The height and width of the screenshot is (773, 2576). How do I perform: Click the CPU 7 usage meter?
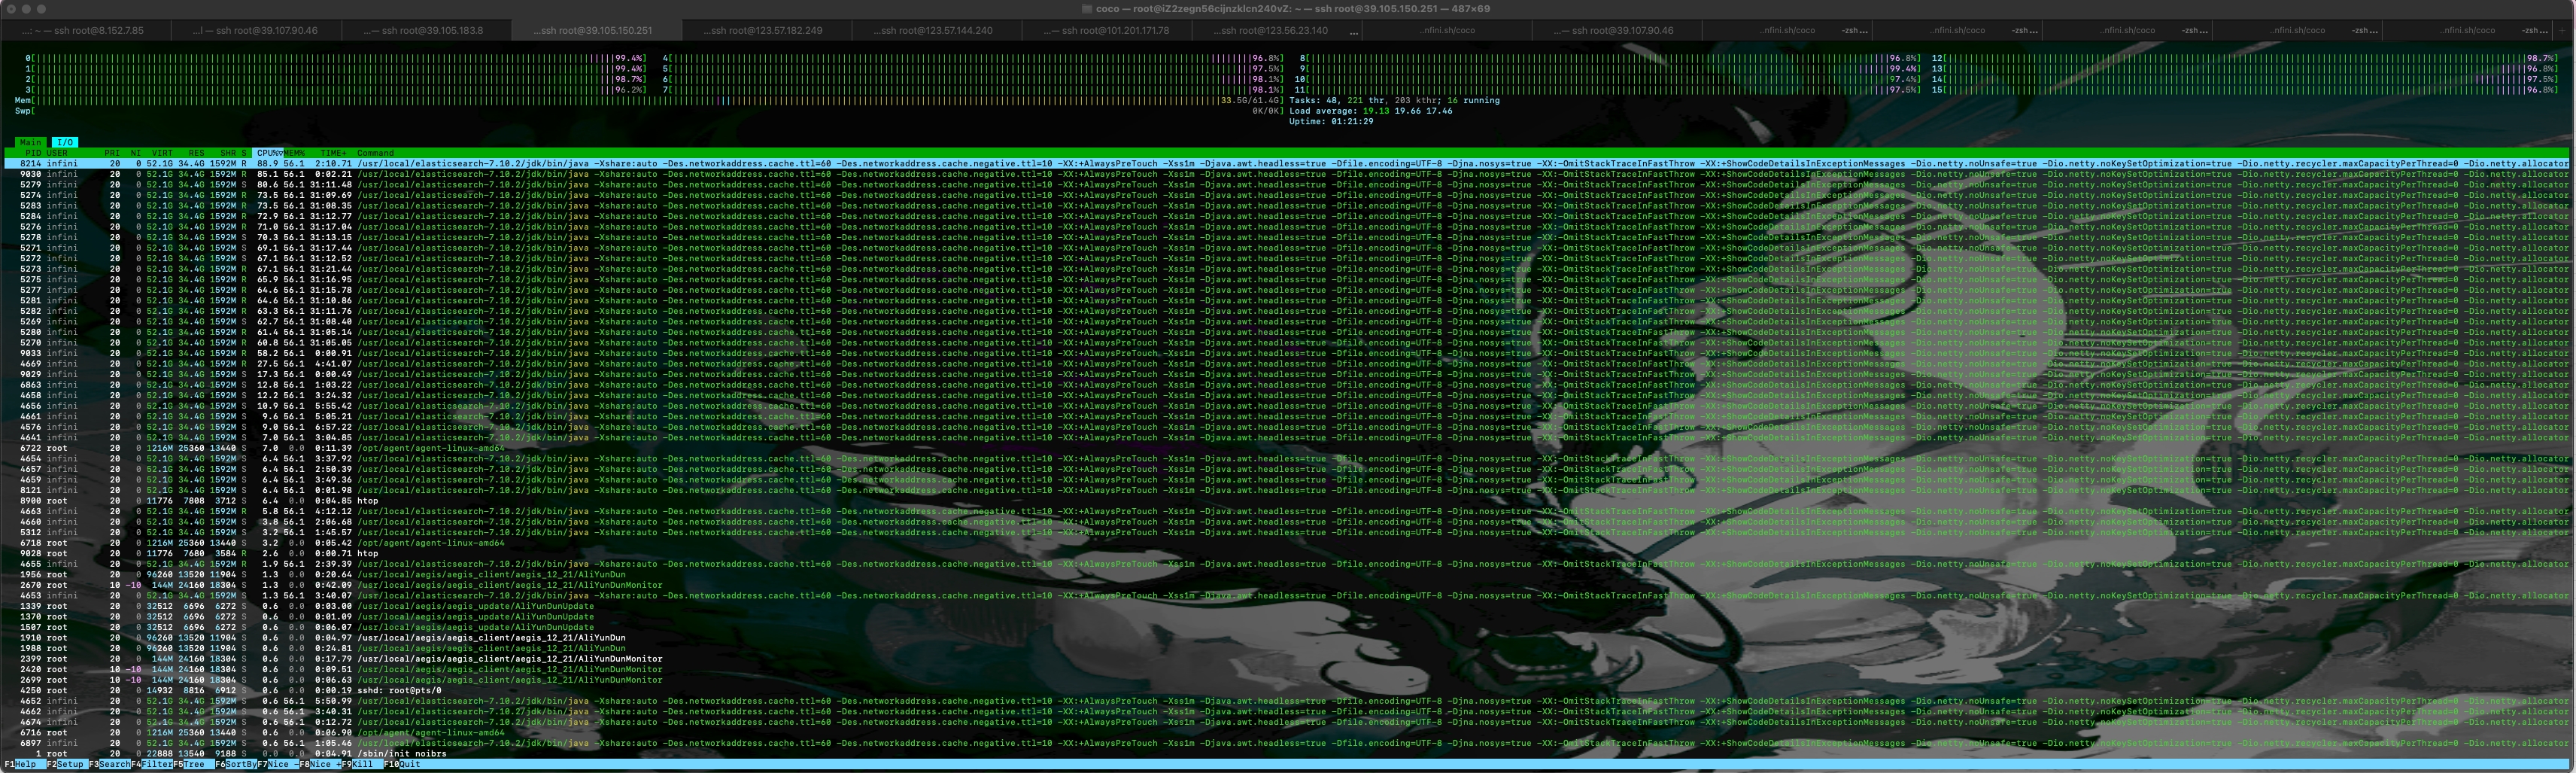[x=973, y=90]
